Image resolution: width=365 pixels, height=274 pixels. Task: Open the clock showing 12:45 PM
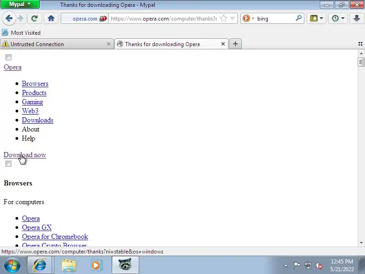coord(342,265)
